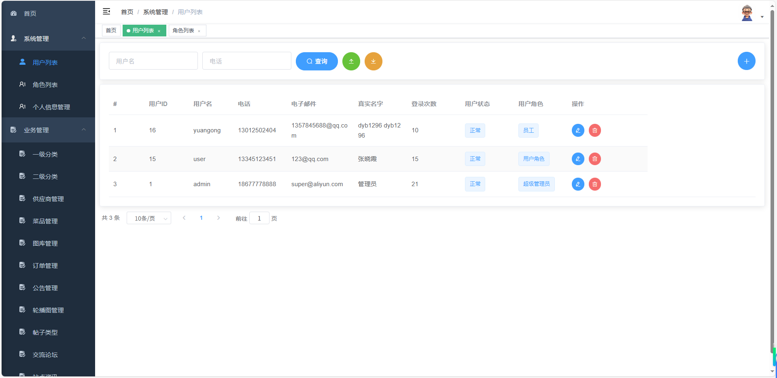Open 菜品管理 in the sidebar
The image size is (777, 378).
click(45, 221)
